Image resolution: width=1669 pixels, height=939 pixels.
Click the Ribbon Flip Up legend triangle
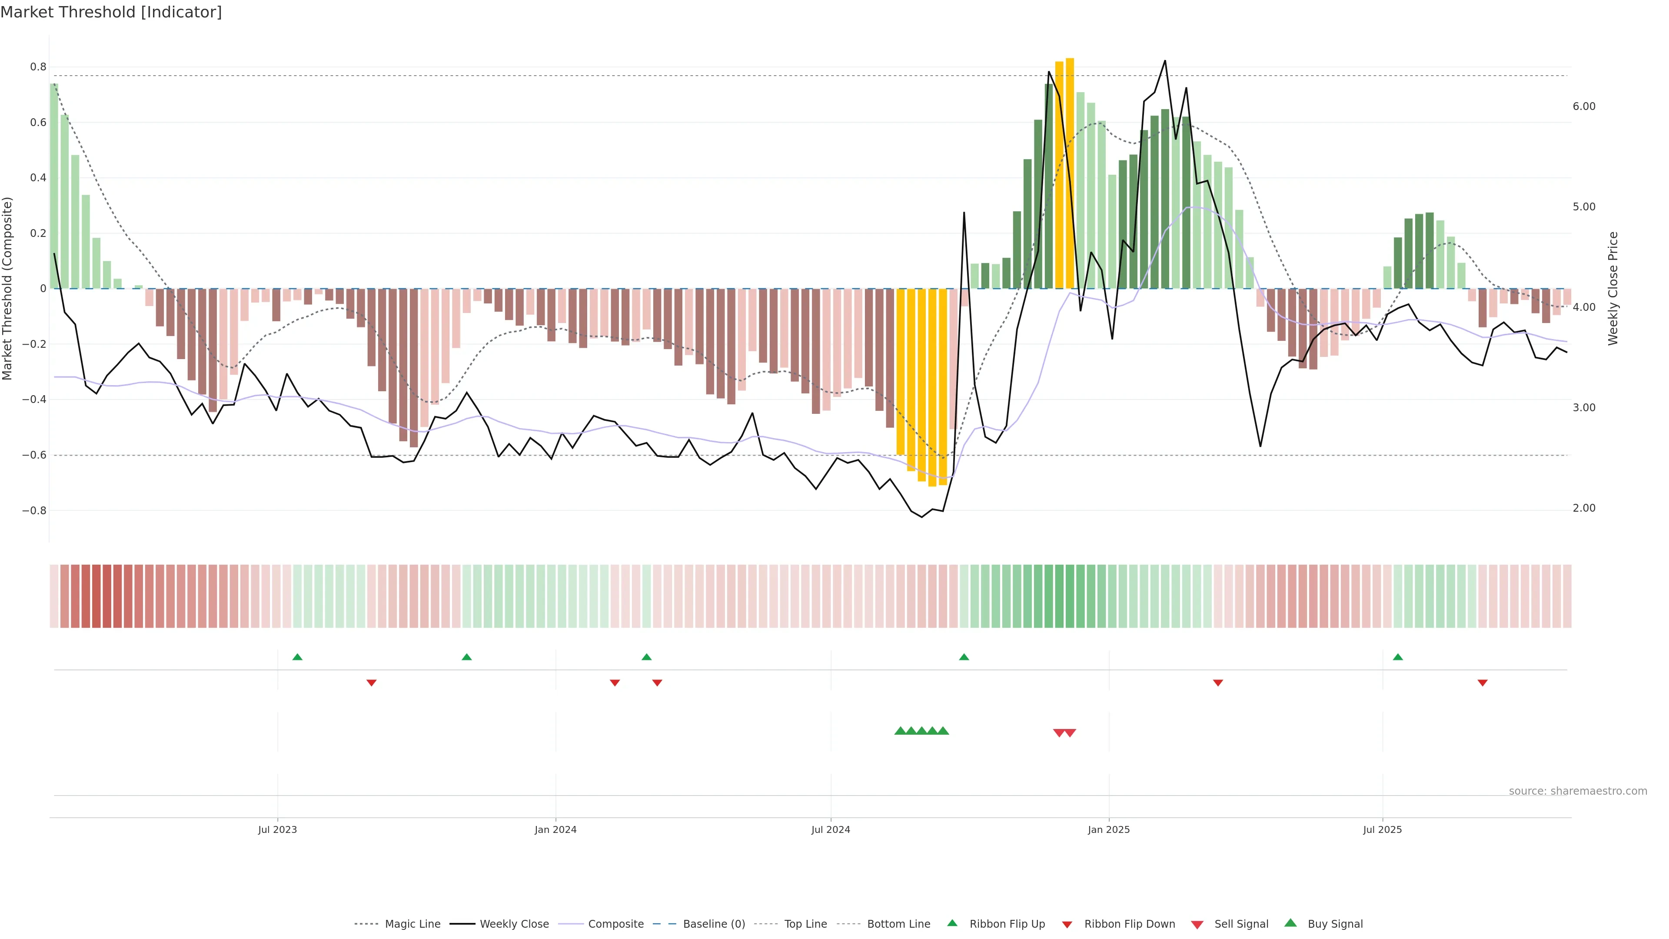(x=952, y=923)
